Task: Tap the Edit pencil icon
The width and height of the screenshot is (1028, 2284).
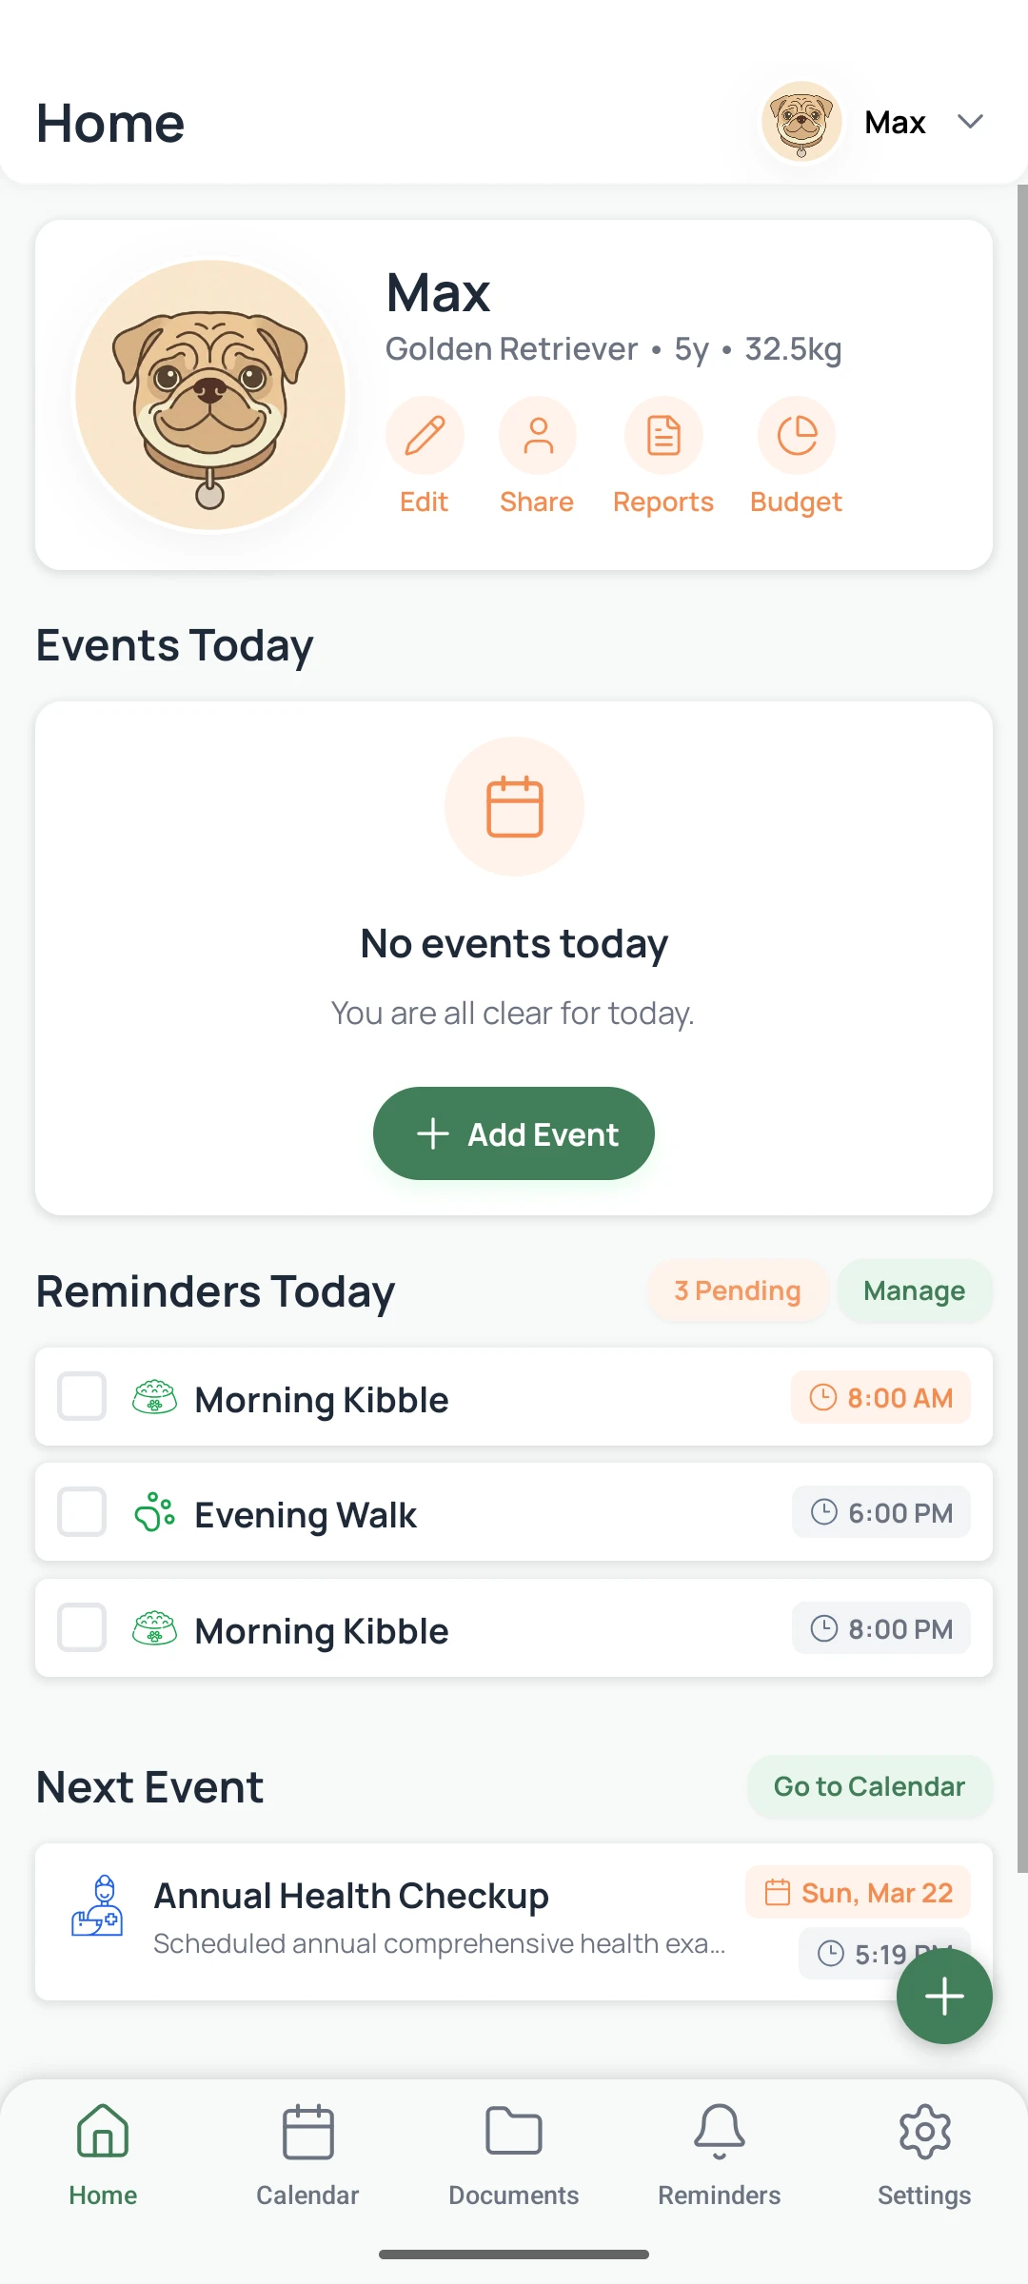Action: [x=425, y=436]
